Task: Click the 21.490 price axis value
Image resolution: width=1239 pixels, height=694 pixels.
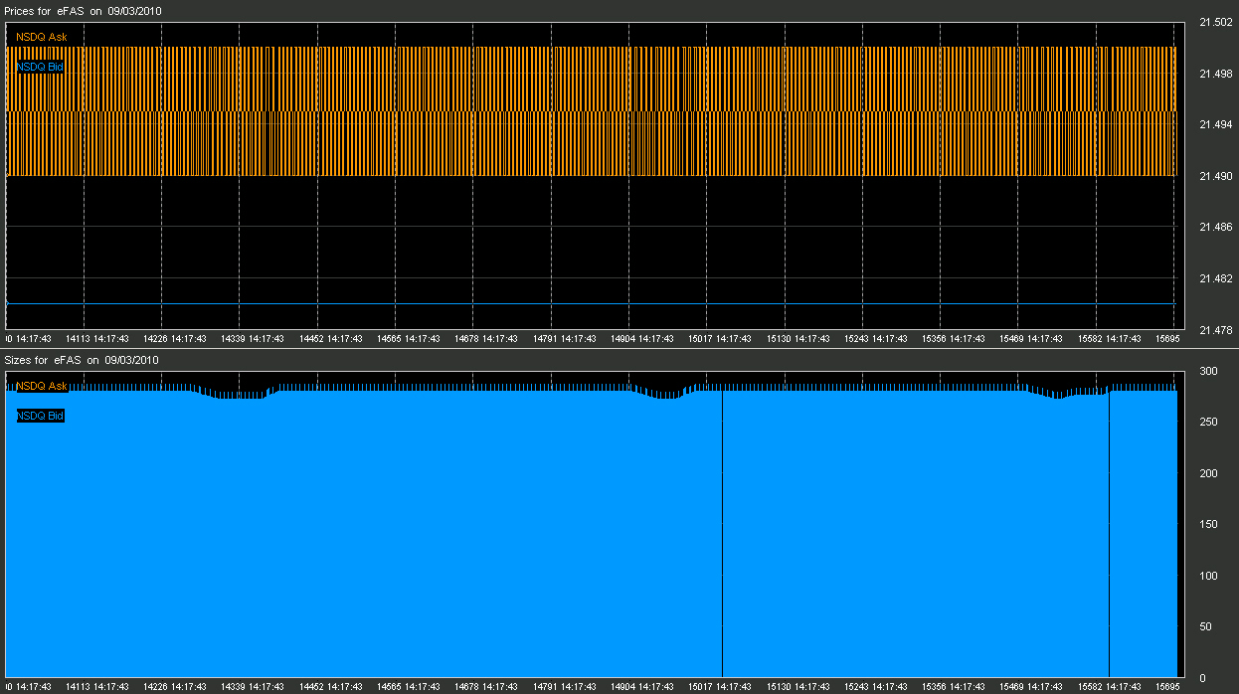Action: pos(1215,176)
